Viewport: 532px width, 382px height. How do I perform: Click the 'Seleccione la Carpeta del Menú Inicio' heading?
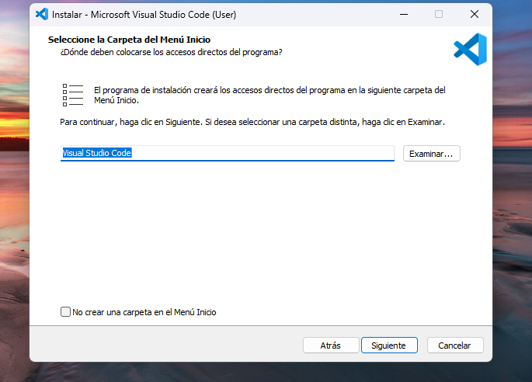(x=129, y=39)
